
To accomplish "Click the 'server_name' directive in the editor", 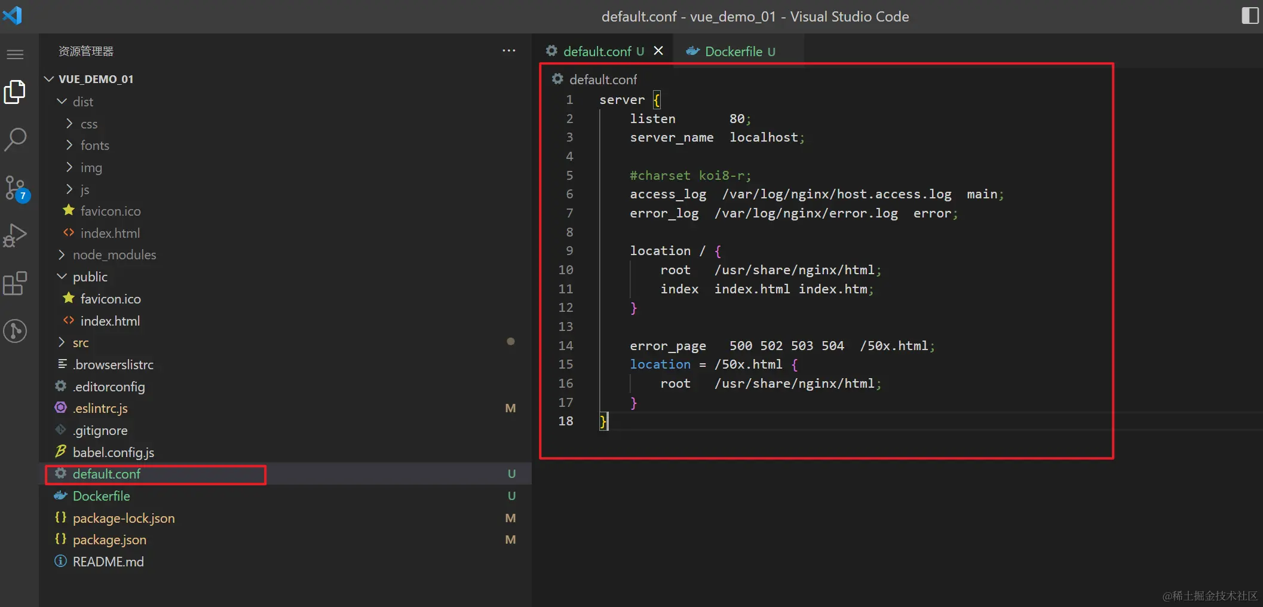I will [x=672, y=138].
